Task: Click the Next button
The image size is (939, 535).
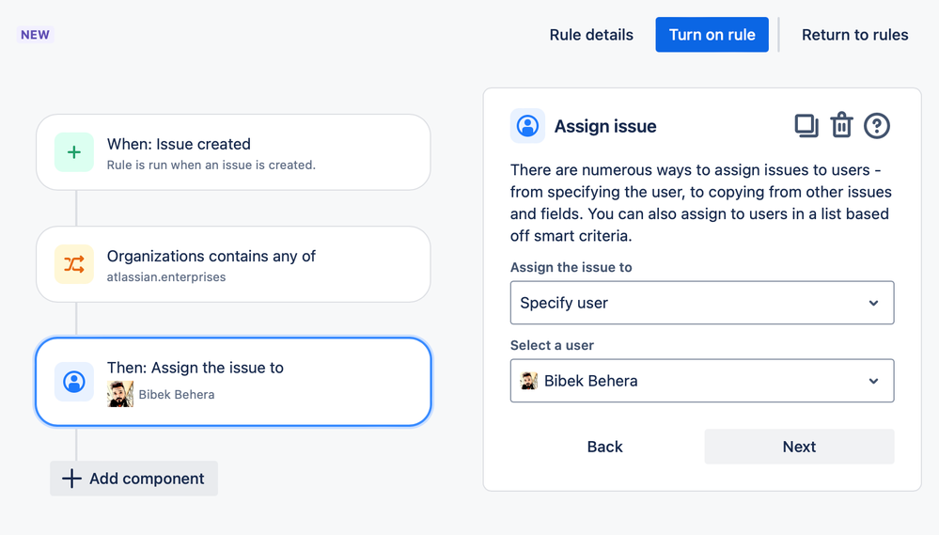Action: coord(799,447)
